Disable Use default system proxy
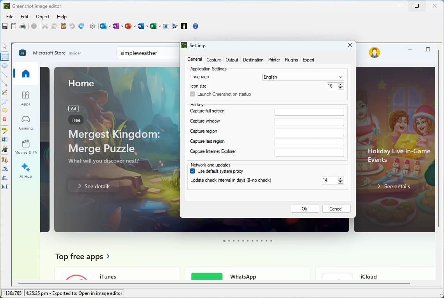This screenshot has height=298, width=444. (x=192, y=171)
